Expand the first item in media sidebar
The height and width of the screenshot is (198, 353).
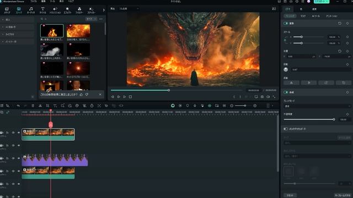coord(3,20)
